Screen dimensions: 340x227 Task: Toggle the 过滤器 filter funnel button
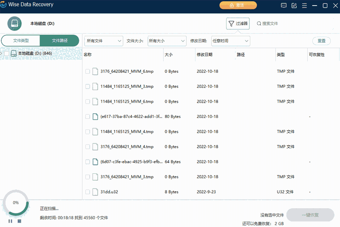tap(238, 24)
